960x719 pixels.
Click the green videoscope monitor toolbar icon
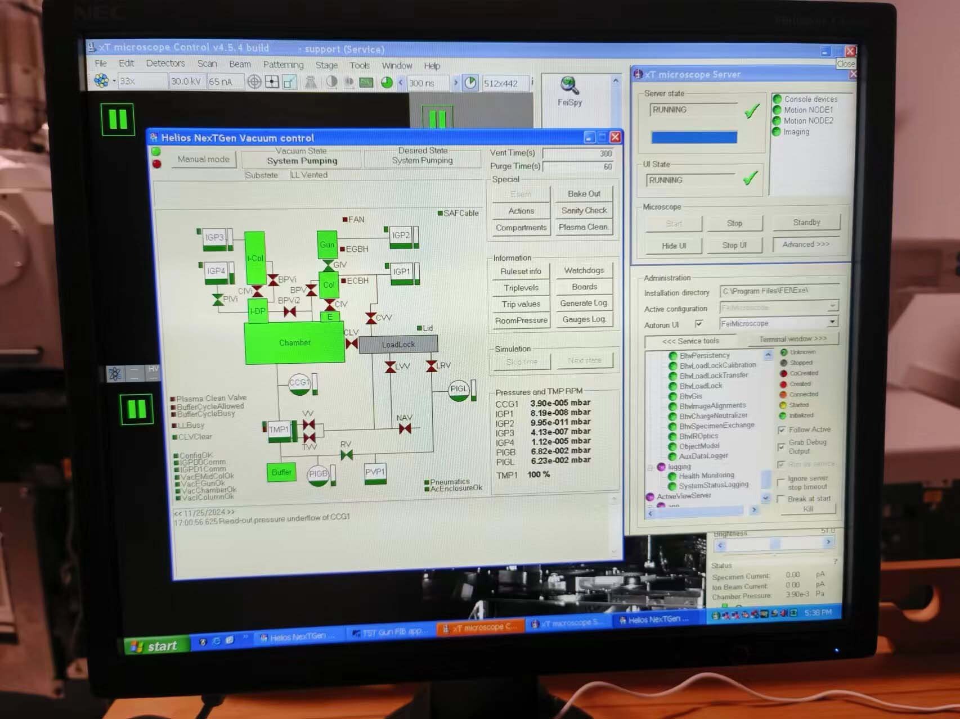point(366,83)
